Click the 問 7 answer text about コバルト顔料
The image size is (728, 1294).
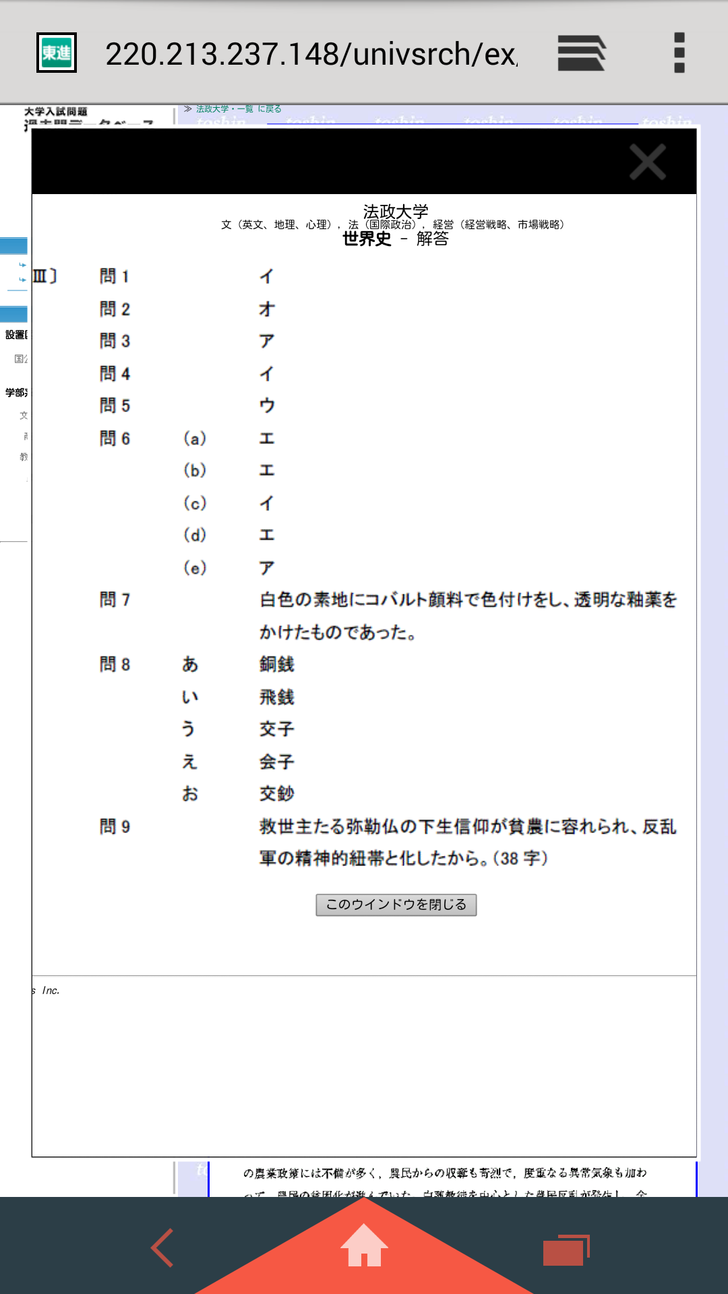[468, 615]
